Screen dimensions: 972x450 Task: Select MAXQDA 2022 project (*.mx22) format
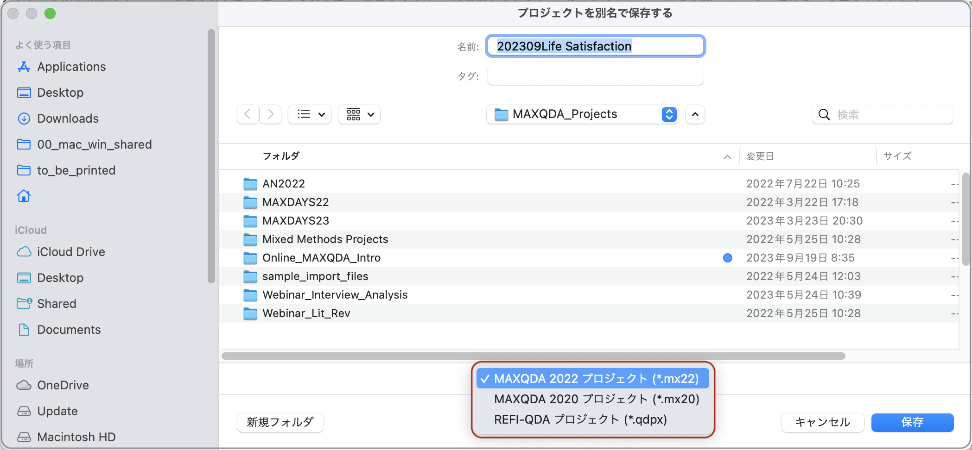coord(596,379)
